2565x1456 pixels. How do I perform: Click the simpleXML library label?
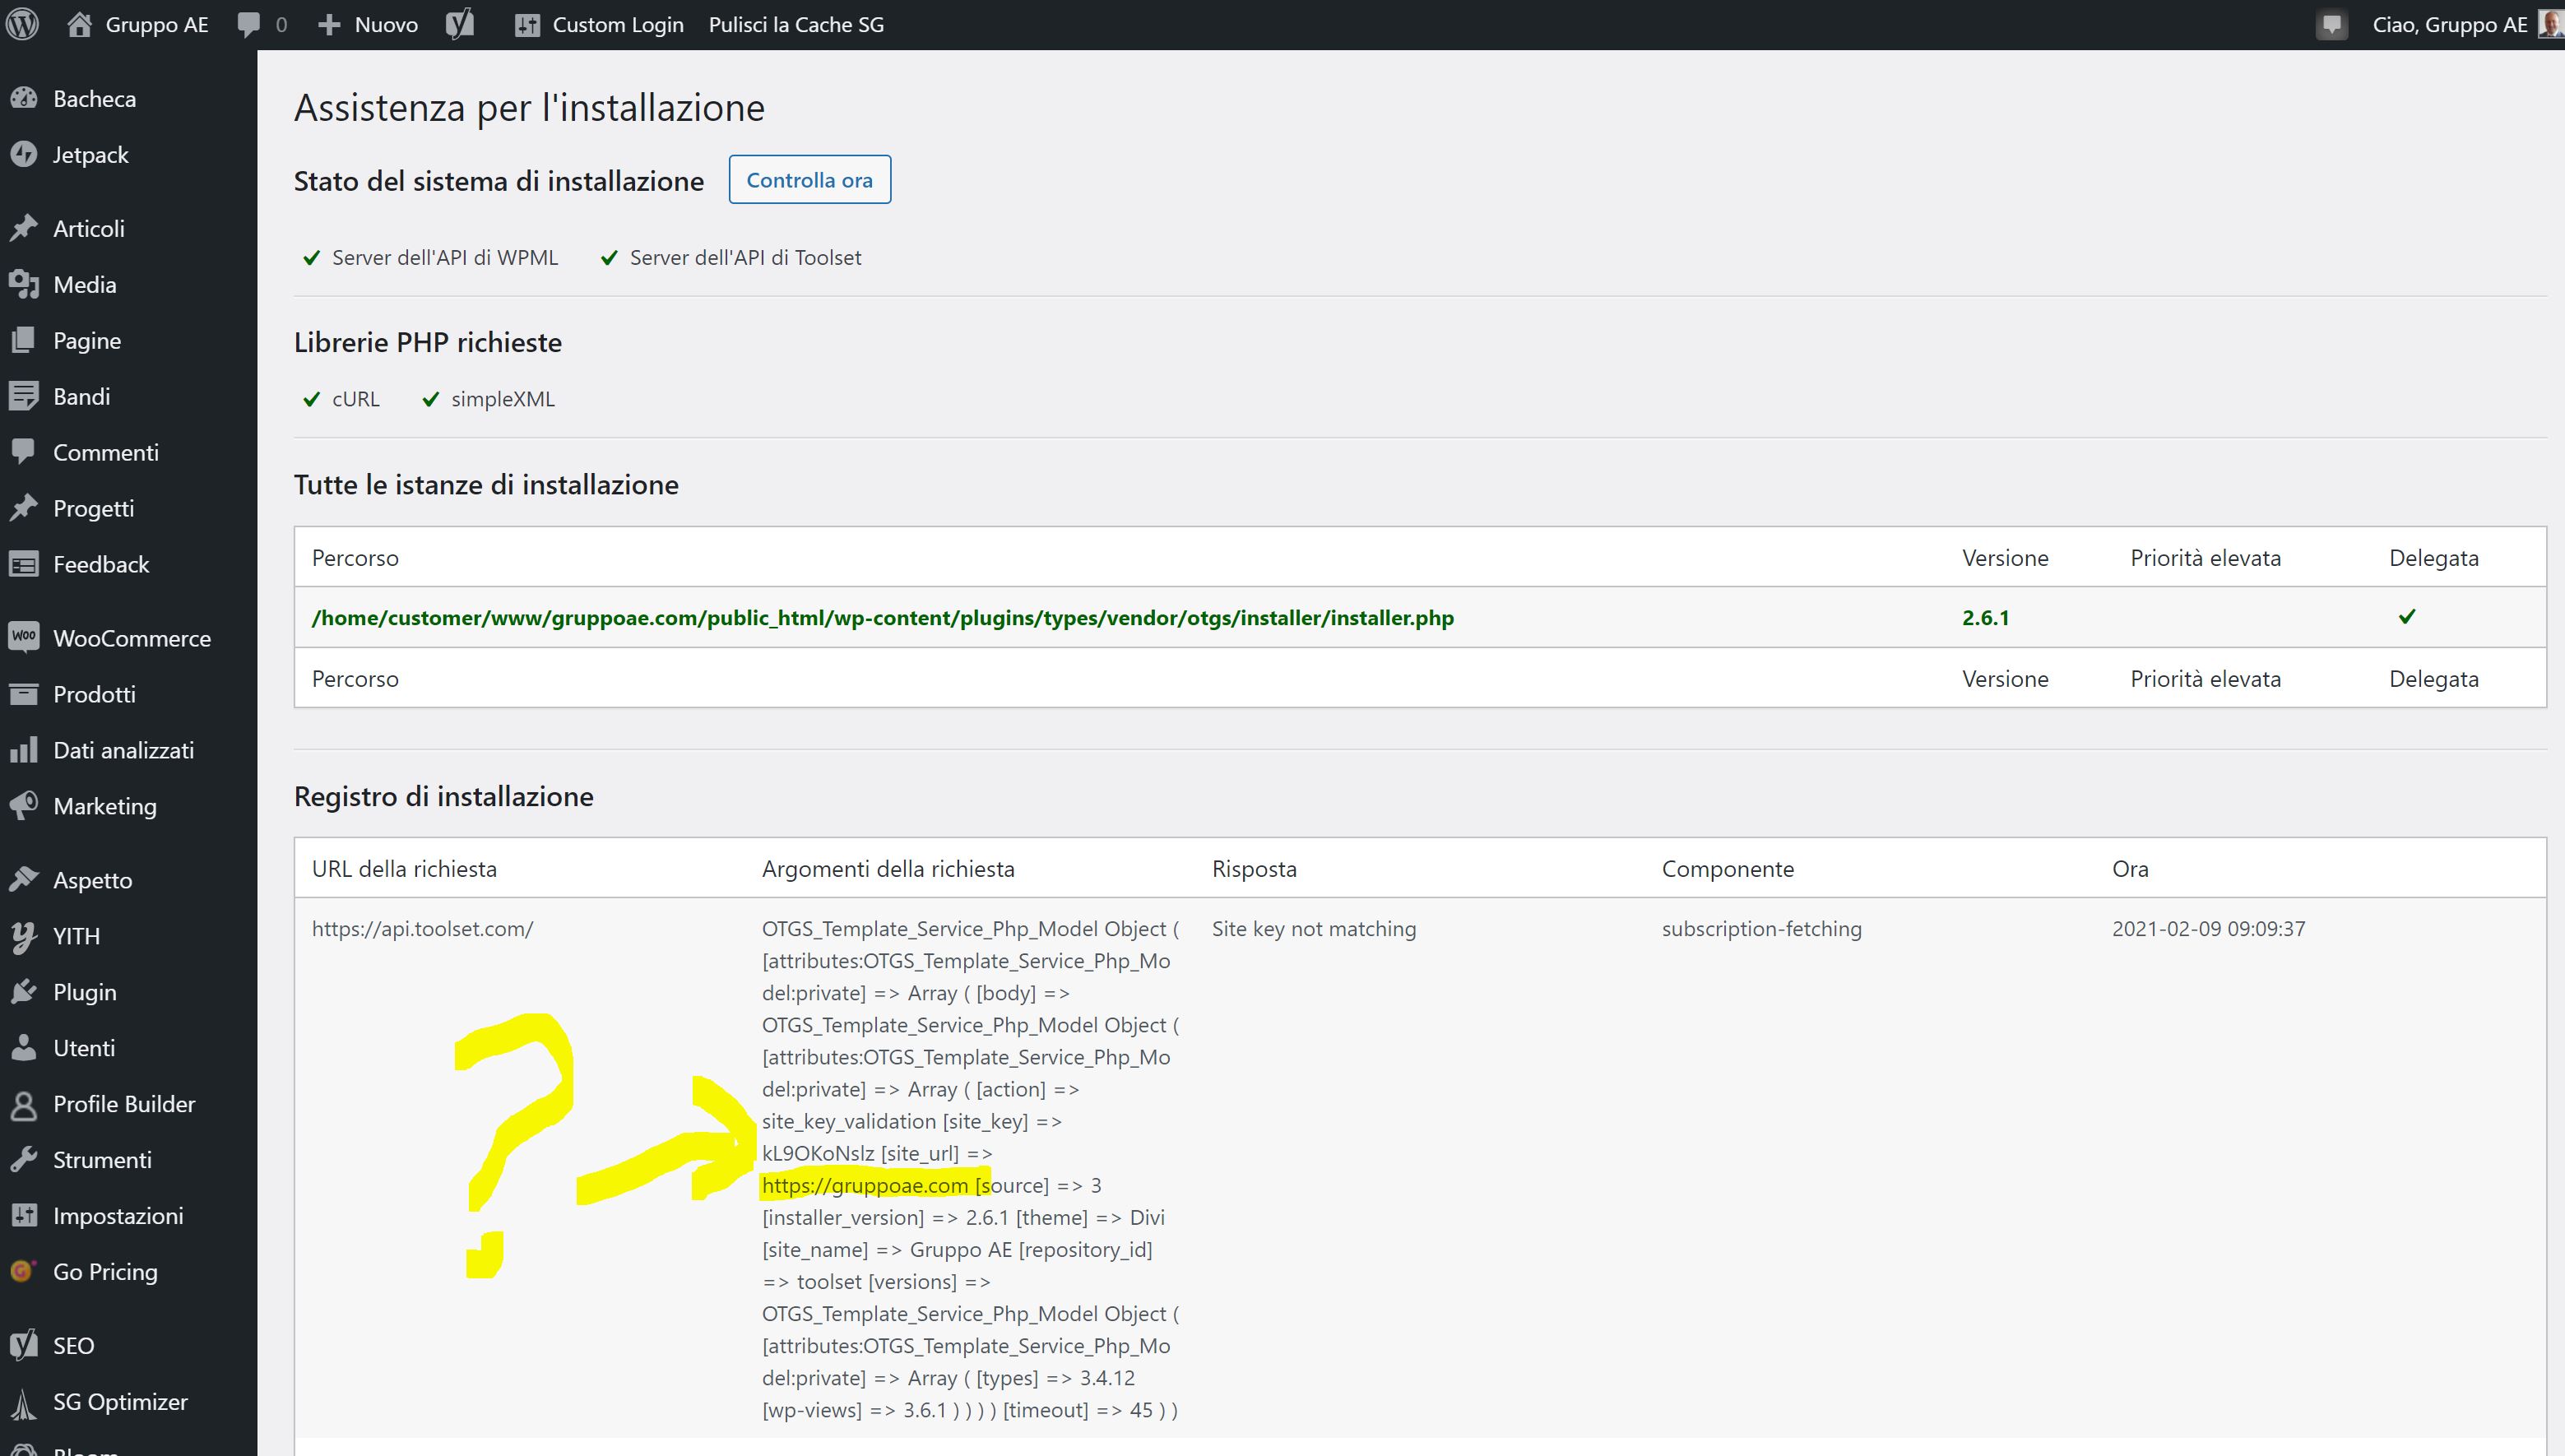pos(502,399)
